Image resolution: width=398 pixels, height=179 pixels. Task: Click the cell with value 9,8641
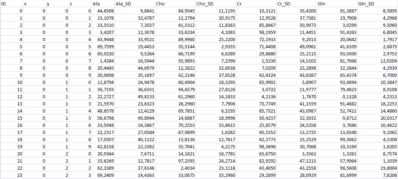pyautogui.click(x=134, y=11)
